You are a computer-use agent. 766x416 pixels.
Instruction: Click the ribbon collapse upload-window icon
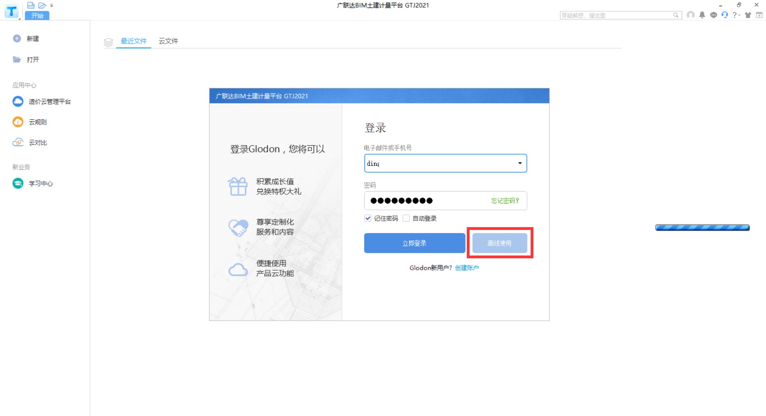(759, 15)
